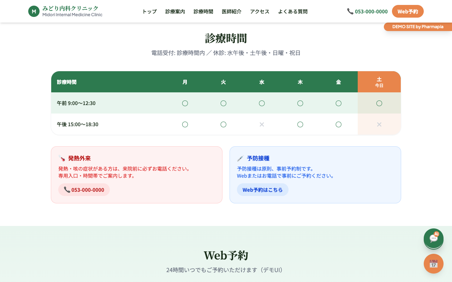Click アクセス in the header navigation

259,11
